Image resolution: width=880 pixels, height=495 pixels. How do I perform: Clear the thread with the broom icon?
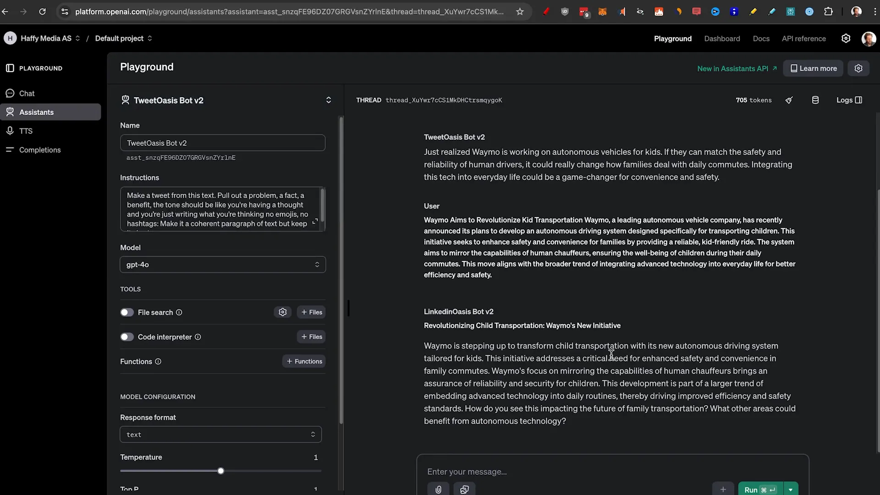789,100
